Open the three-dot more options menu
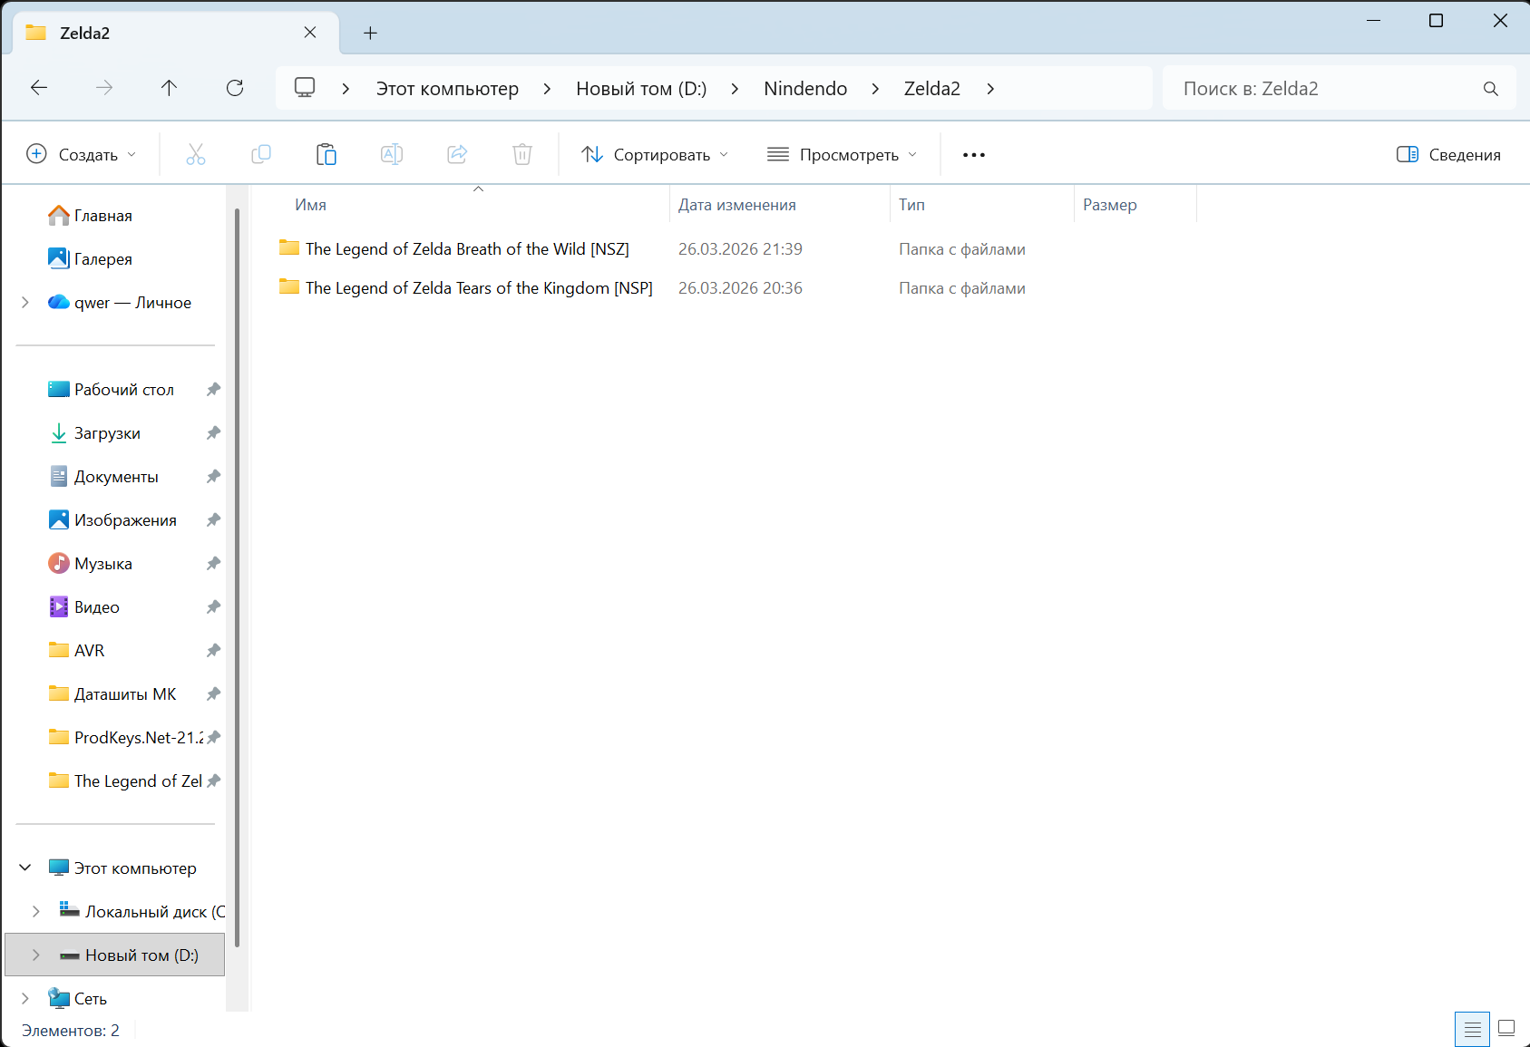1530x1047 pixels. click(974, 155)
